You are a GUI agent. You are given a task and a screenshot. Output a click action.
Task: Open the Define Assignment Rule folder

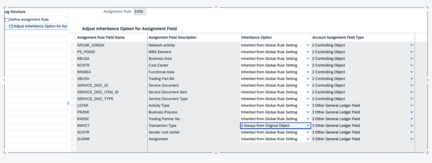coord(29,19)
